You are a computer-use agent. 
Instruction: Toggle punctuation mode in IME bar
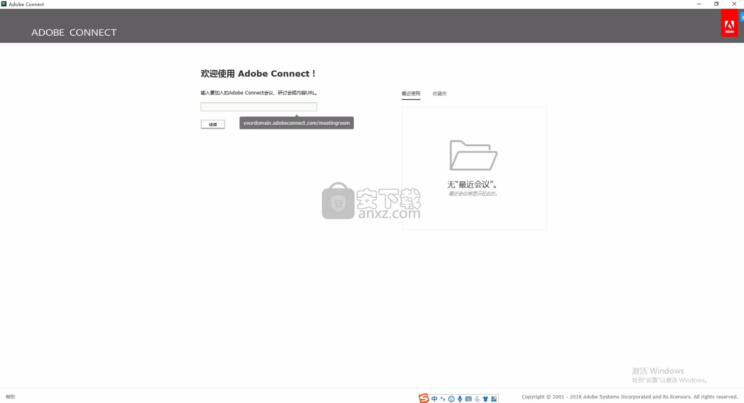(443, 399)
